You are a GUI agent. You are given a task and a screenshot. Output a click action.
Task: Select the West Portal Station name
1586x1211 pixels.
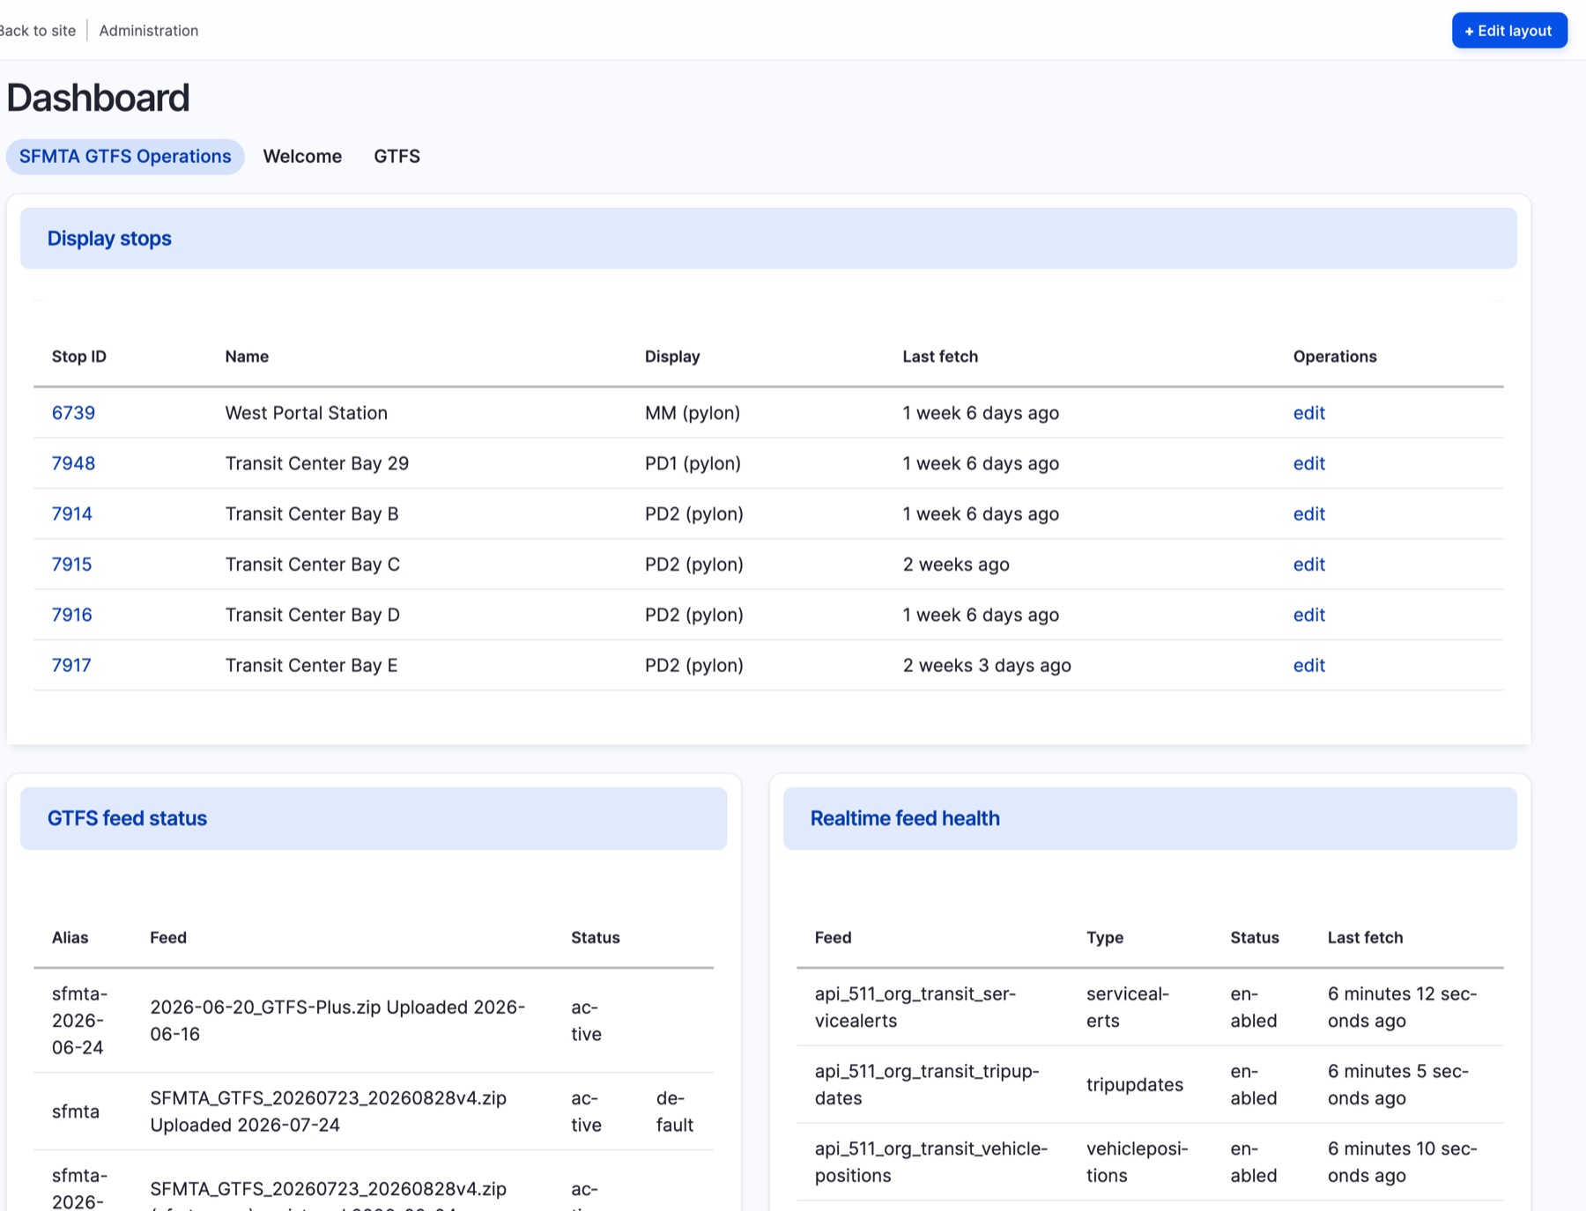[307, 413]
